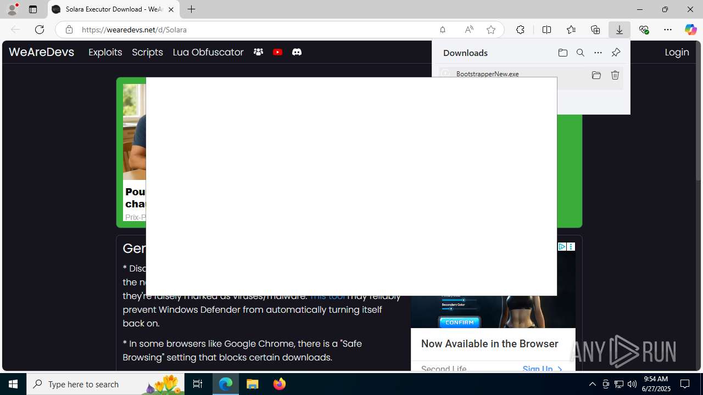Open the Exploits menu item

coord(105,52)
